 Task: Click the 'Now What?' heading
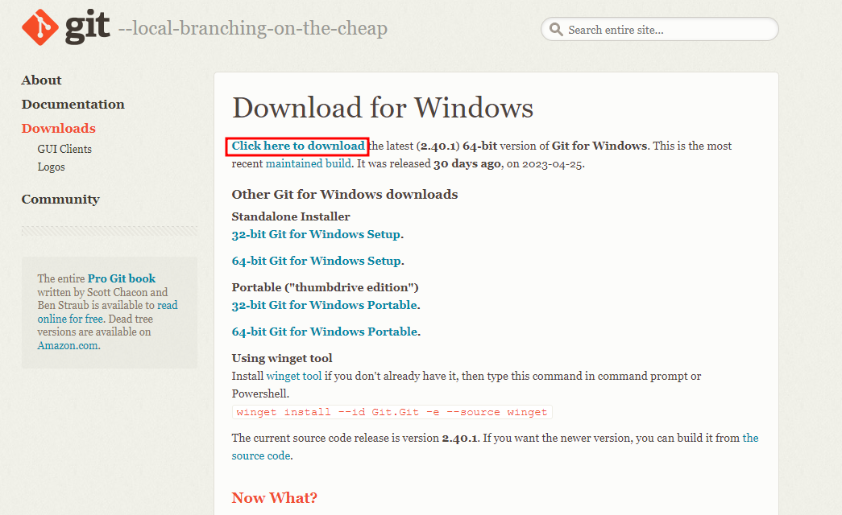pos(275,498)
